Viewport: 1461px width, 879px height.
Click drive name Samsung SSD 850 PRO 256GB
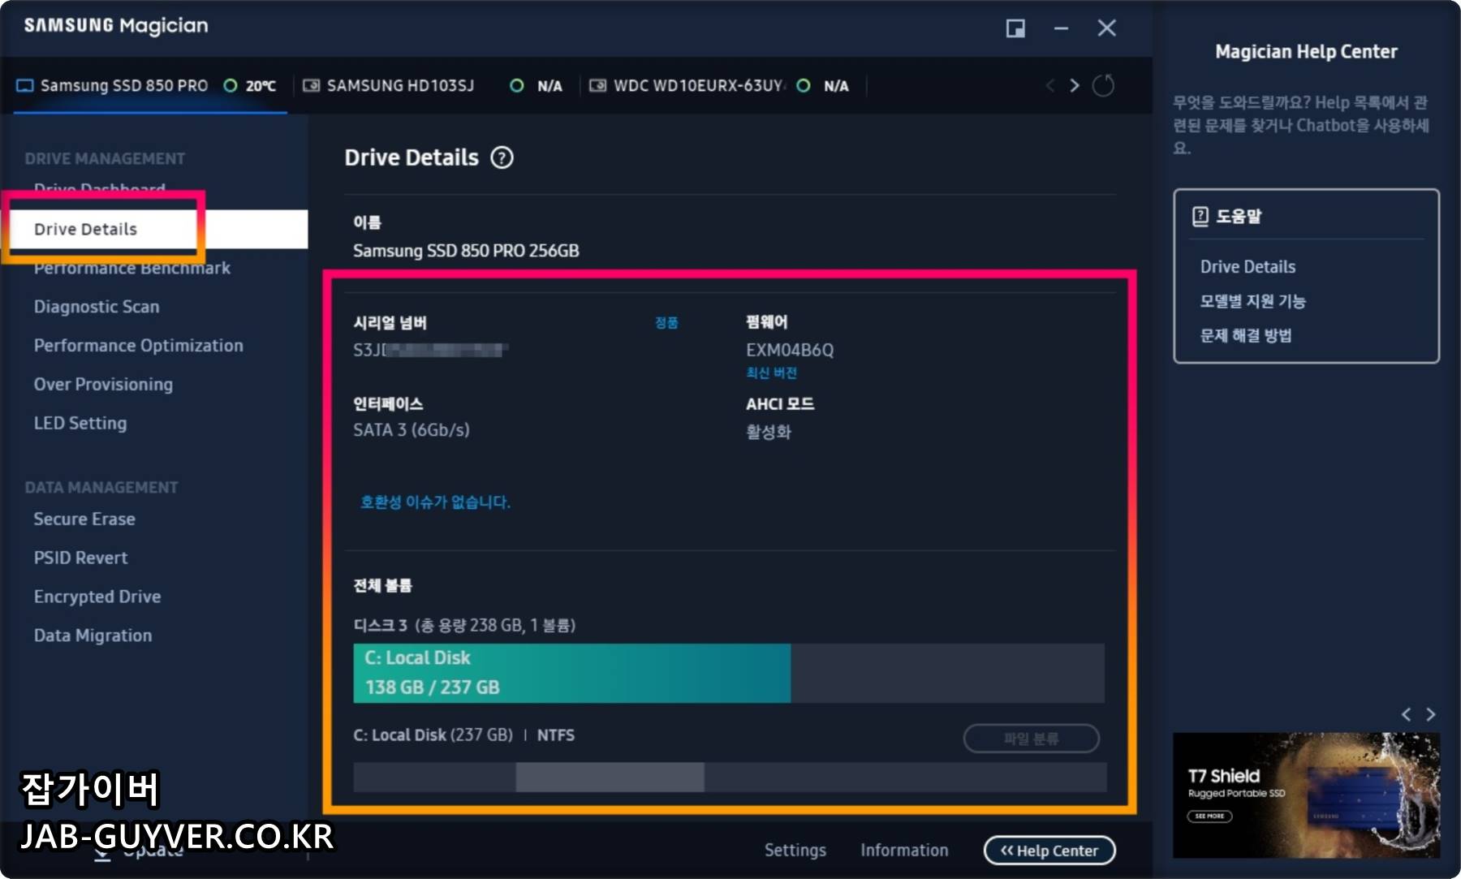[466, 251]
